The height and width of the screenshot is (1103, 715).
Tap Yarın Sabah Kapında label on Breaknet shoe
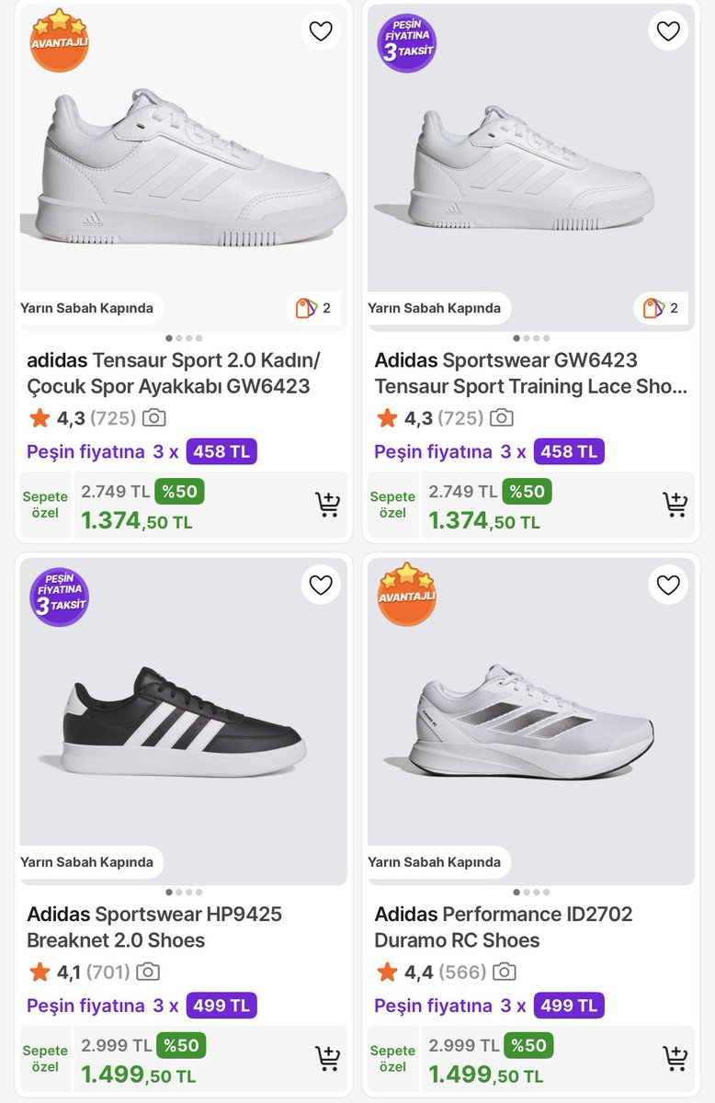tap(86, 862)
